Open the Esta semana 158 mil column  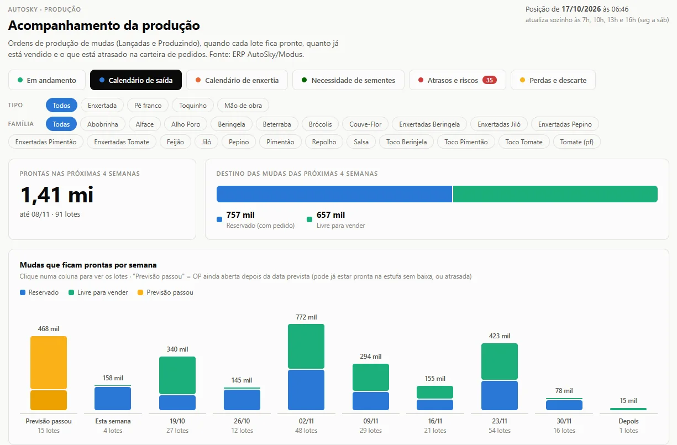tap(113, 398)
